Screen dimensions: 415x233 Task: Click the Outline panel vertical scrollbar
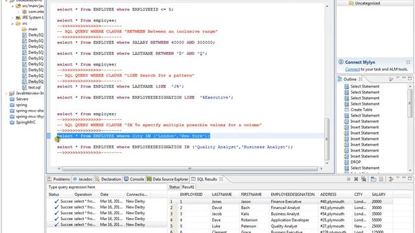[x=410, y=103]
